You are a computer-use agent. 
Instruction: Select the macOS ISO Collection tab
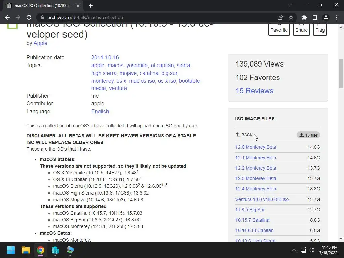(x=43, y=6)
